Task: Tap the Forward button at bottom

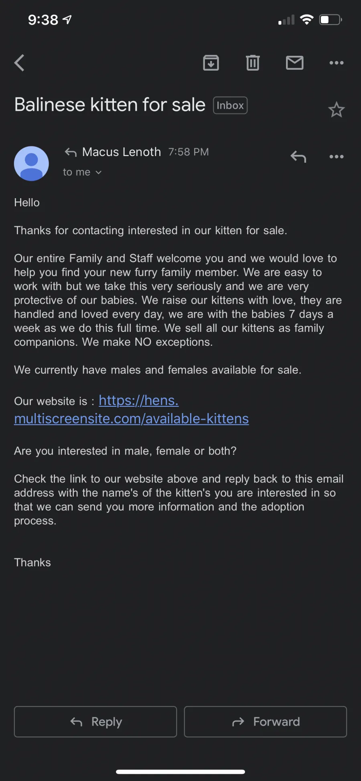Action: pos(266,722)
